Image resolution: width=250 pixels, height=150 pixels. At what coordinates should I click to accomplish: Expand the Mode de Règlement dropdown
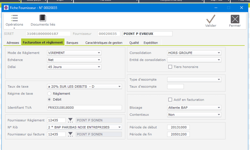click(x=99, y=53)
